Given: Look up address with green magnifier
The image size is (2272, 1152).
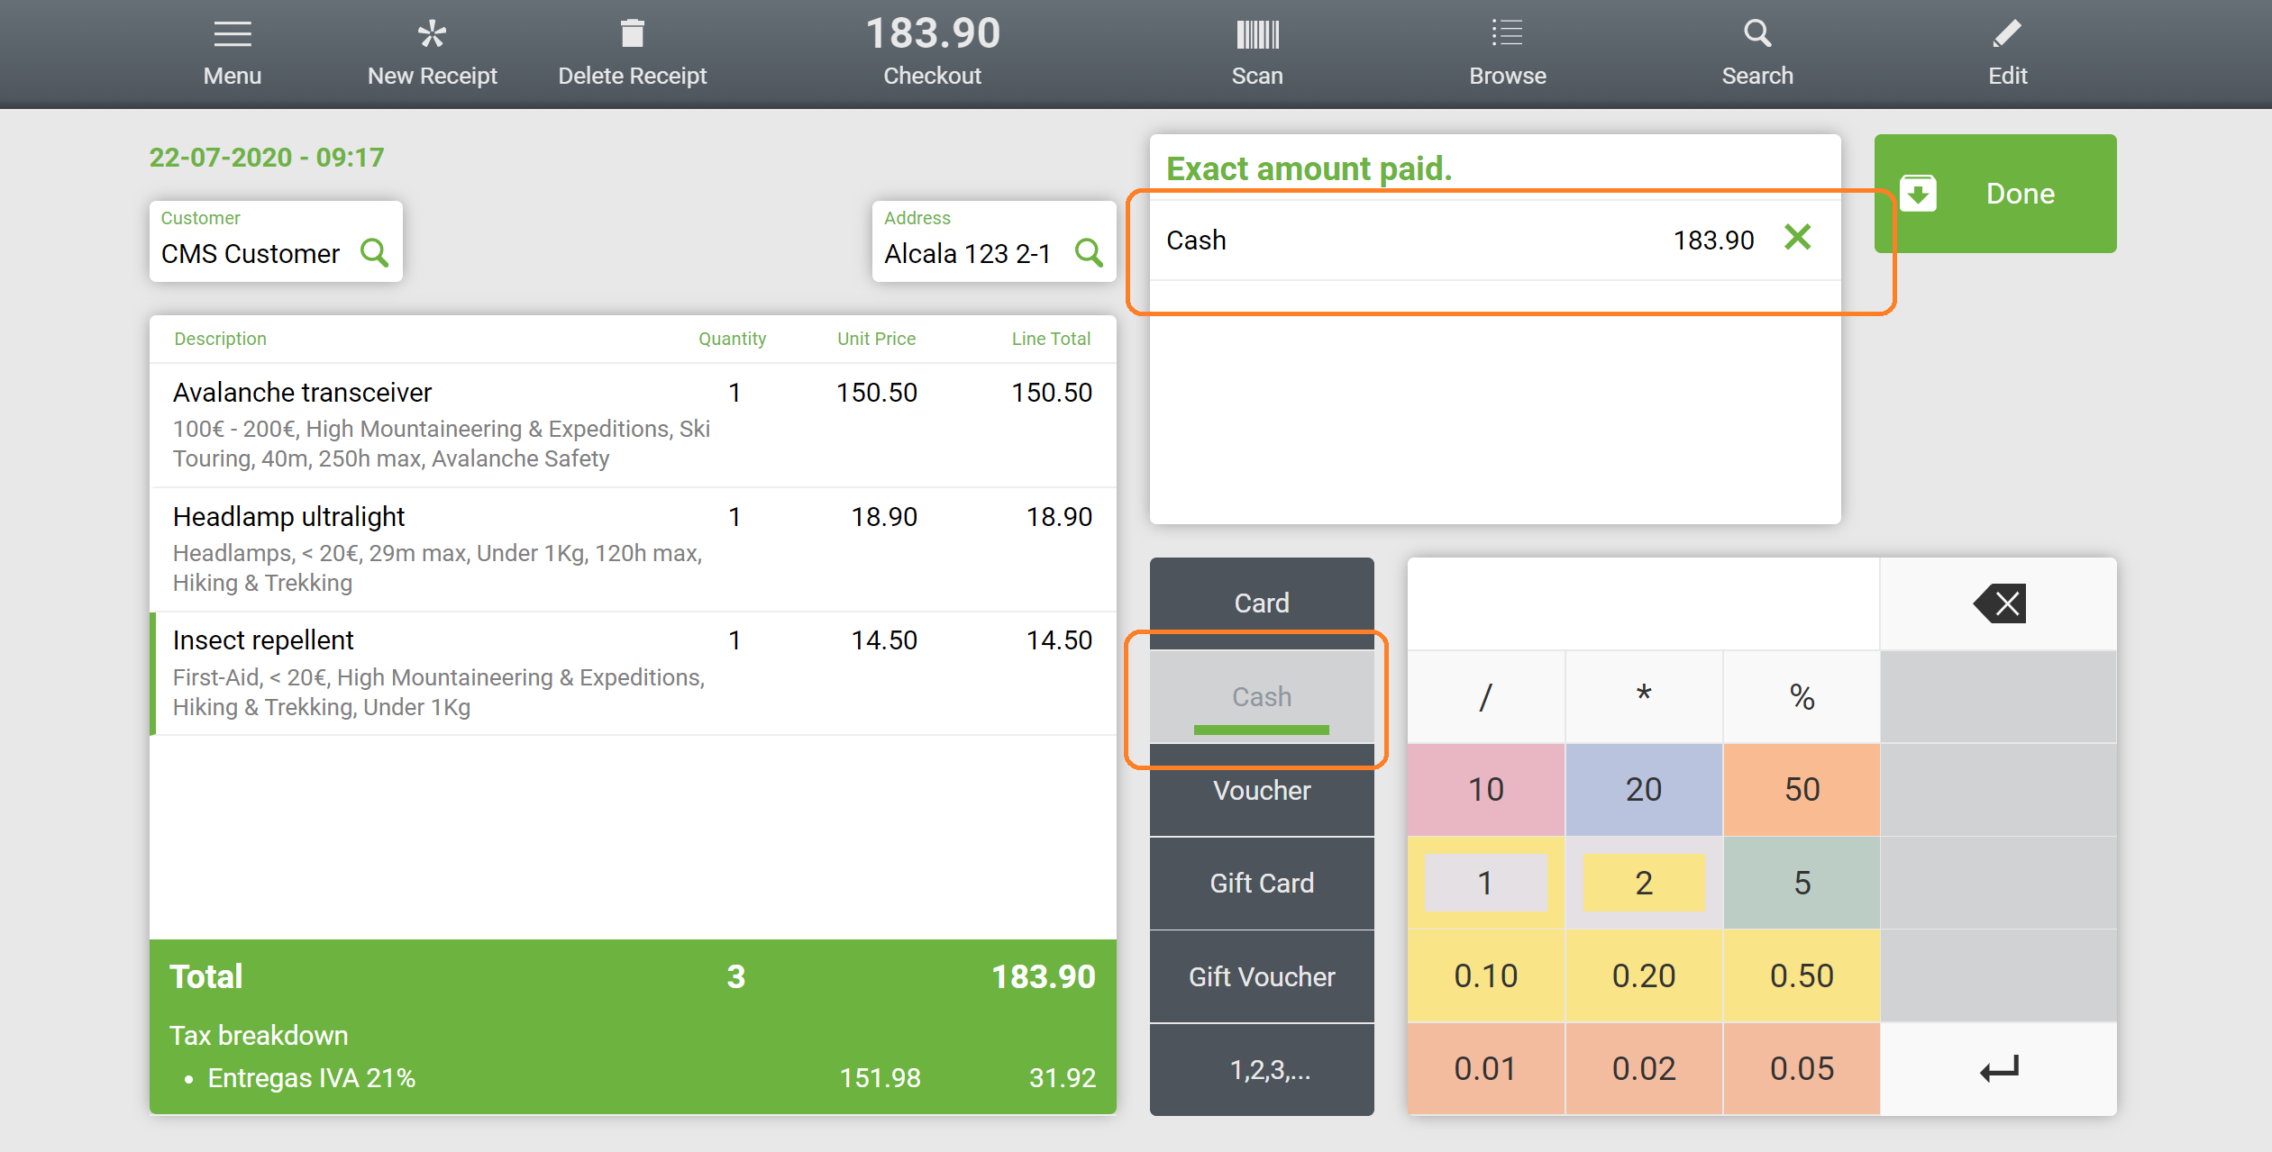Looking at the screenshot, I should pyautogui.click(x=1089, y=253).
